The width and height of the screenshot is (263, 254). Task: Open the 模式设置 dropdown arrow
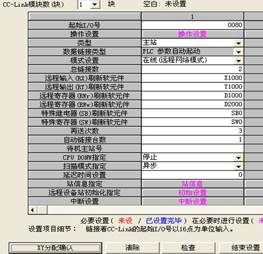[x=238, y=60]
